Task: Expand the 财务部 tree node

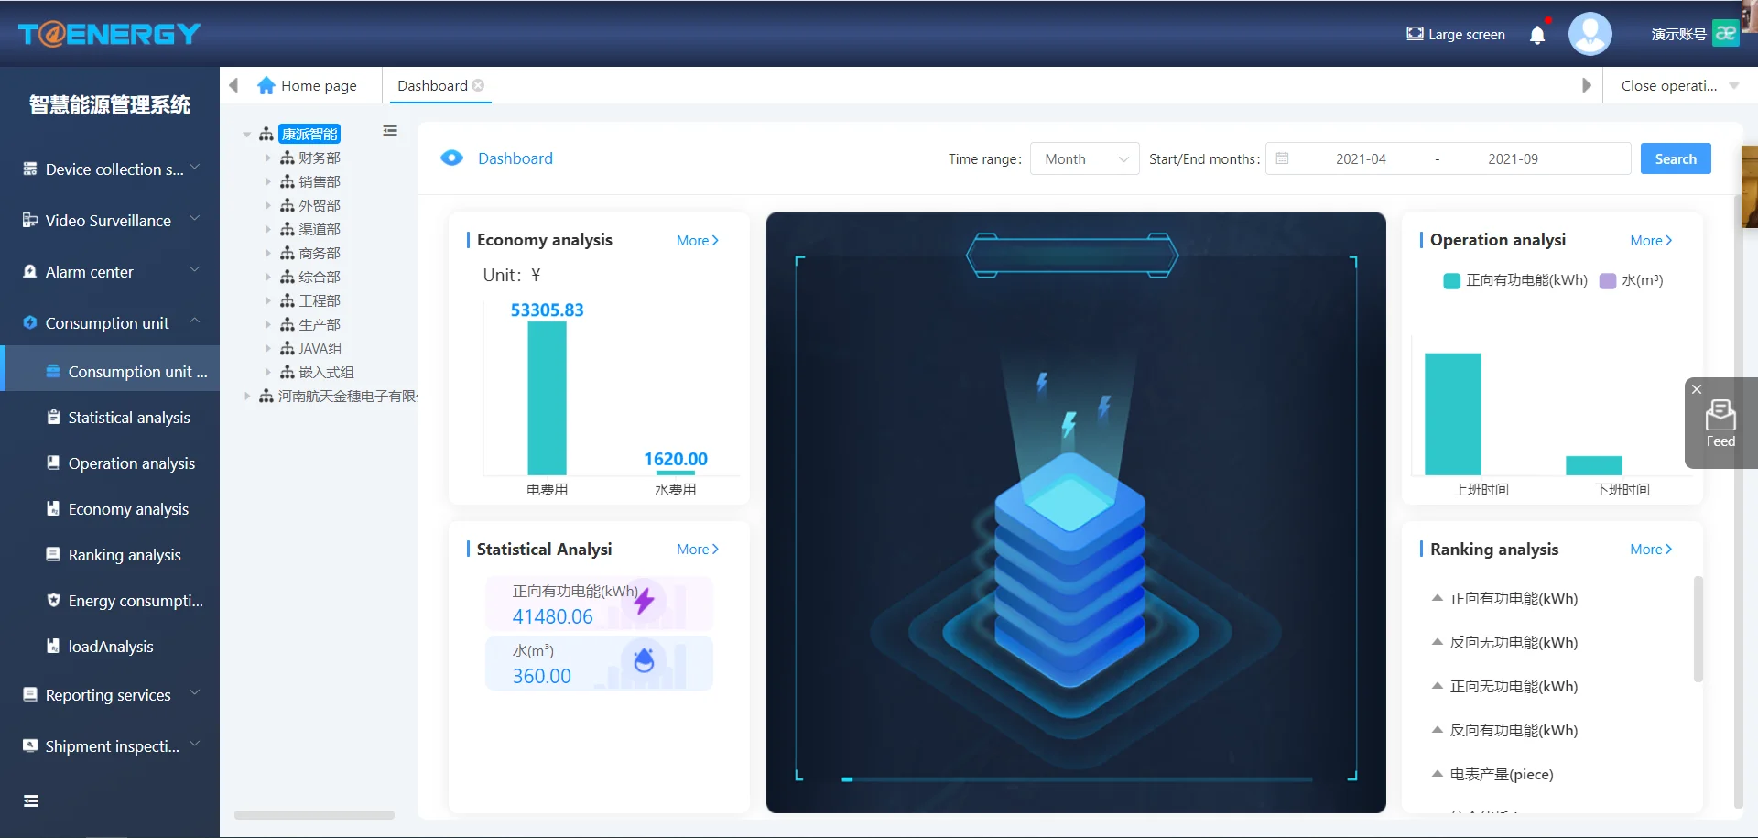Action: point(268,158)
